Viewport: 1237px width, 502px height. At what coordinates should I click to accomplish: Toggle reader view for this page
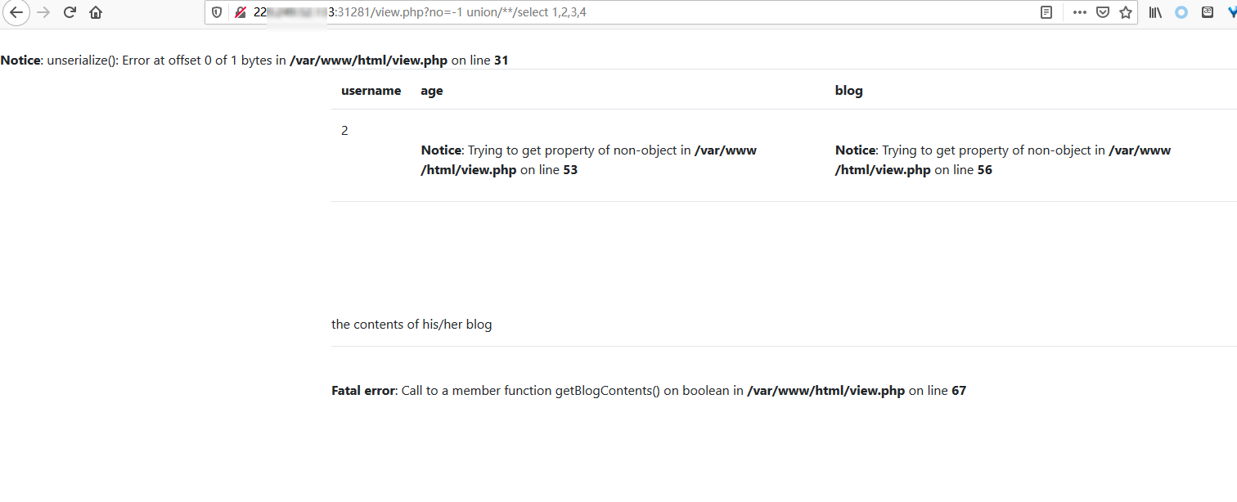1046,12
